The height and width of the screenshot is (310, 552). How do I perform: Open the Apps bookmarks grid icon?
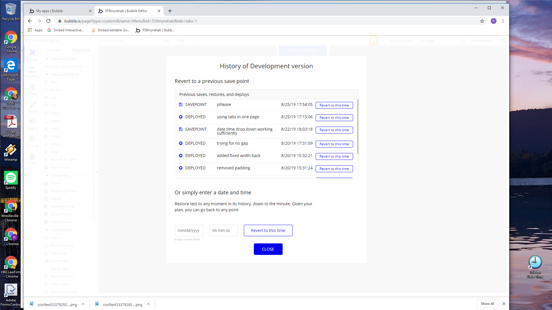[x=30, y=30]
